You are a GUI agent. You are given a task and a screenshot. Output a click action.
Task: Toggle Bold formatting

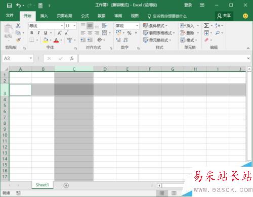tap(32, 33)
